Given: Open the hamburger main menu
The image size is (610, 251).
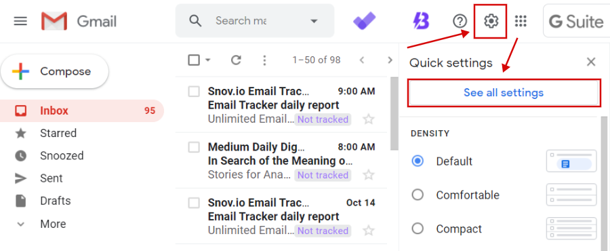Looking at the screenshot, I should click(20, 20).
